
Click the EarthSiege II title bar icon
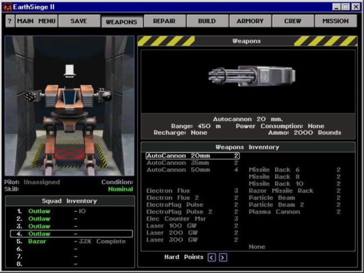(x=7, y=6)
